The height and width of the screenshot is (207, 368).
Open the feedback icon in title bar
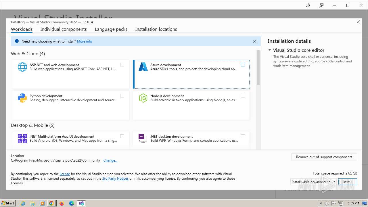click(x=321, y=5)
